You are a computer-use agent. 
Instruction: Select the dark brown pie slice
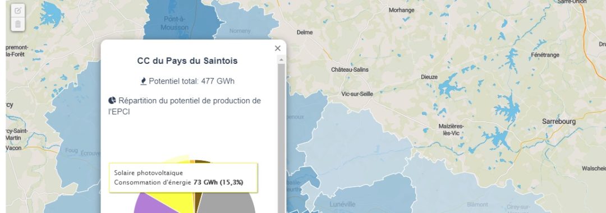pyautogui.click(x=199, y=196)
